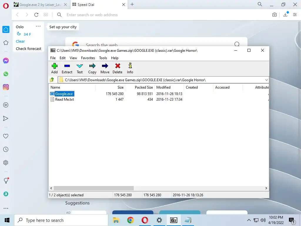Launch WhatsApp from Opera sidebar

tap(6, 74)
